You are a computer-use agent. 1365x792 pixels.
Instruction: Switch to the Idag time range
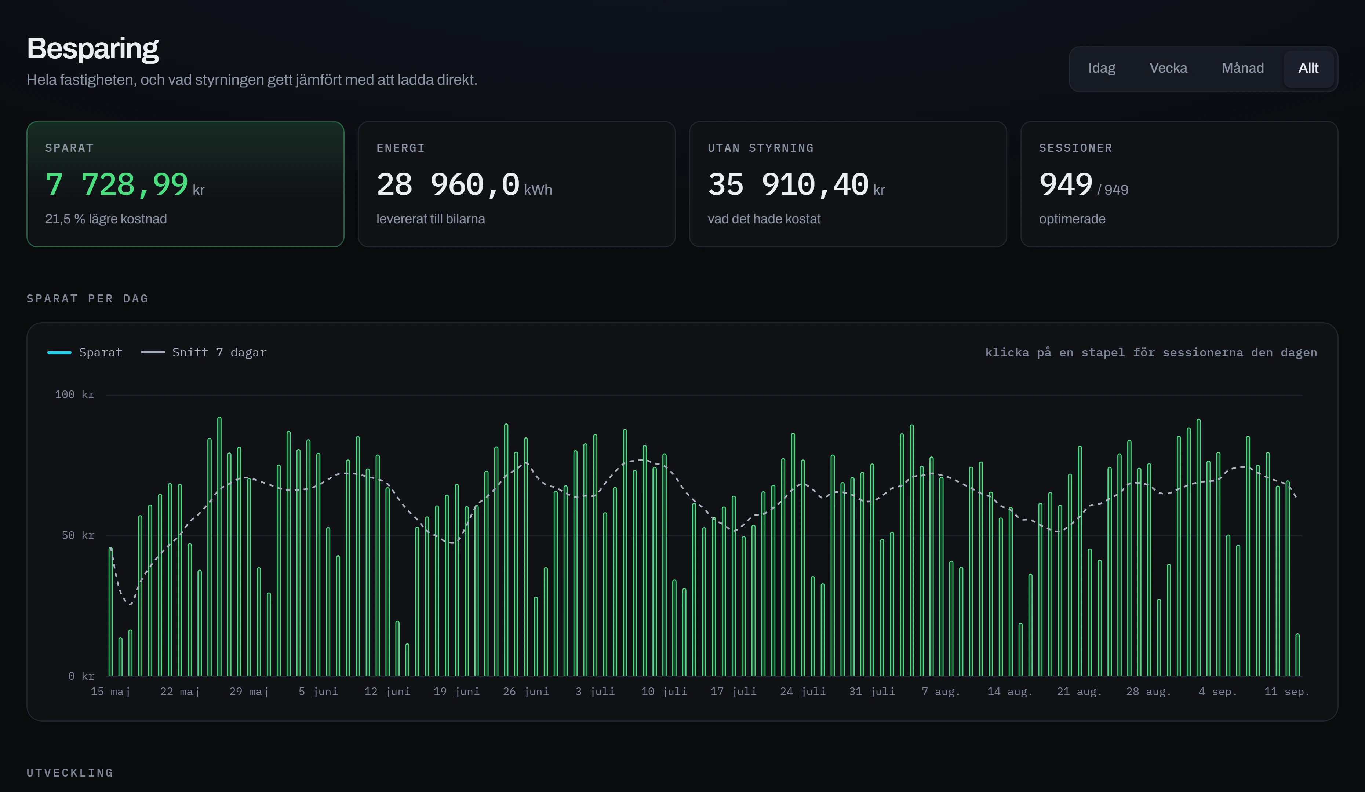click(x=1101, y=69)
